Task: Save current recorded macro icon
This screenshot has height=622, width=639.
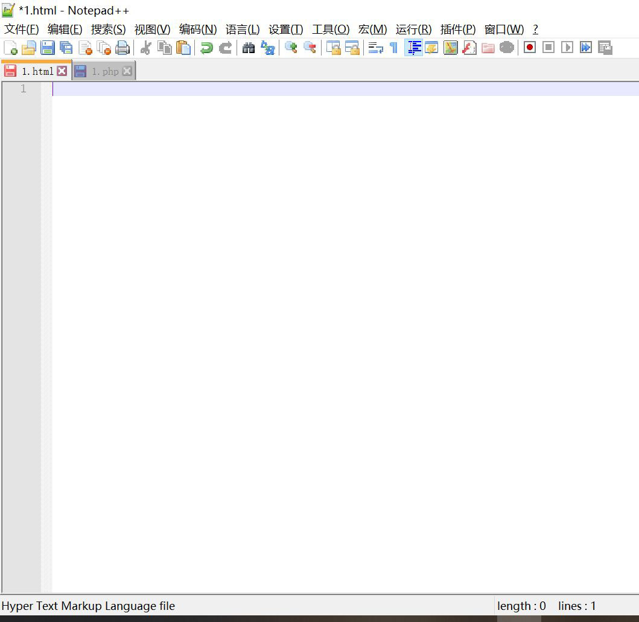Action: point(605,48)
